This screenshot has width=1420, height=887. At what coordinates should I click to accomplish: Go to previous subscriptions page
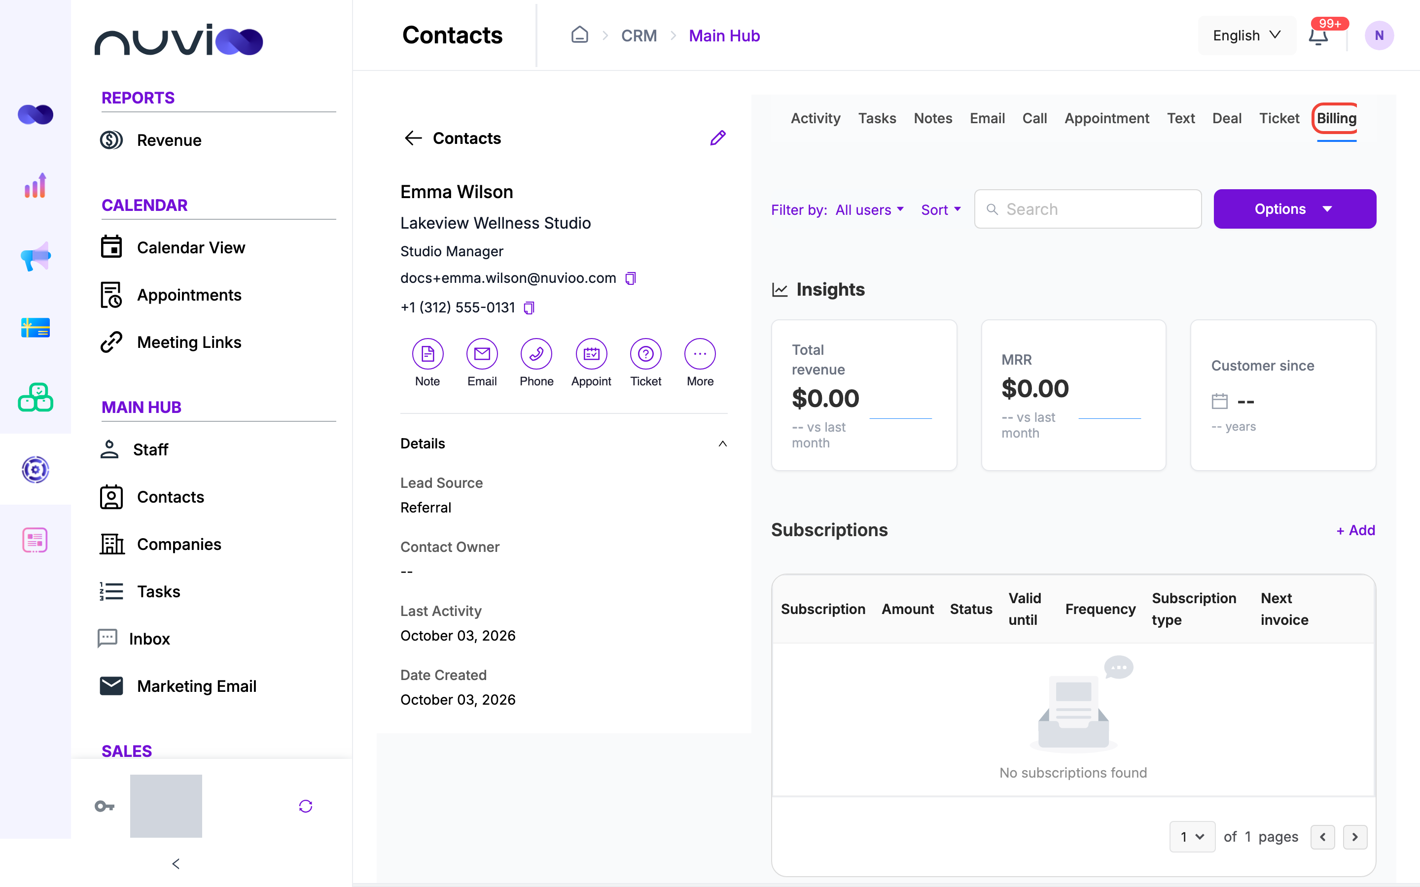click(1322, 837)
